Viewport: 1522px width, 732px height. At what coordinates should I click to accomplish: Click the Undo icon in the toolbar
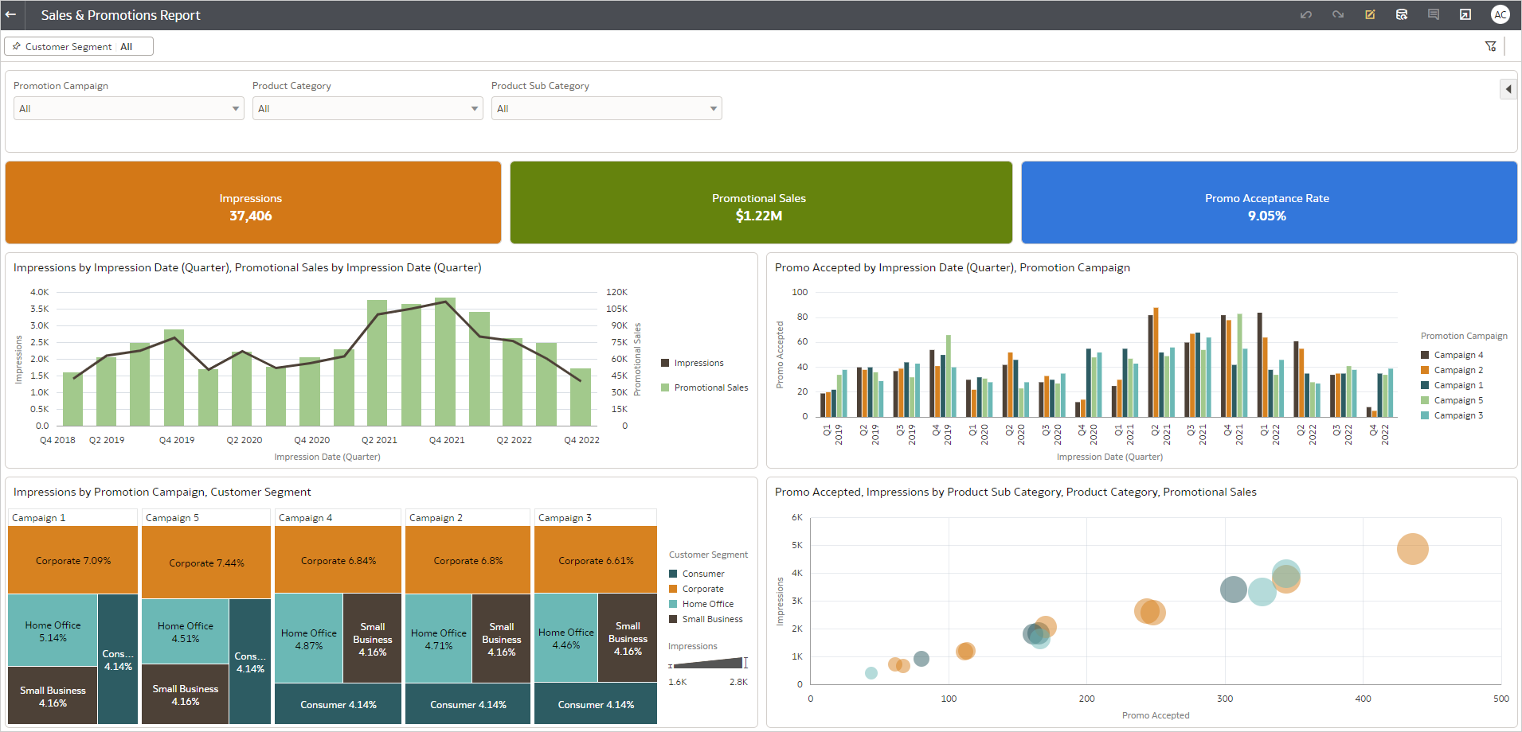[x=1306, y=14]
